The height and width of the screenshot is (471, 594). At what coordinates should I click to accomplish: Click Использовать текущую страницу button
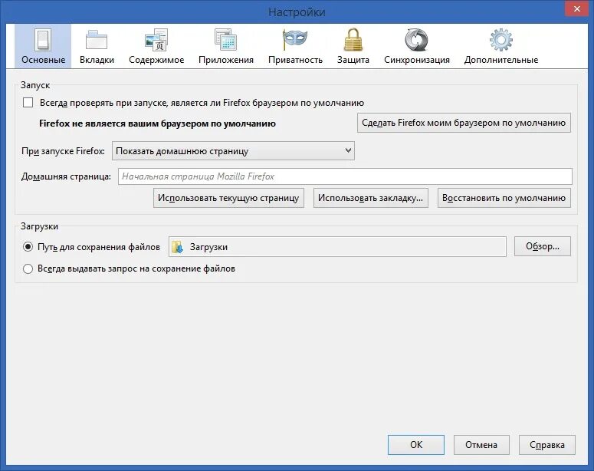228,198
